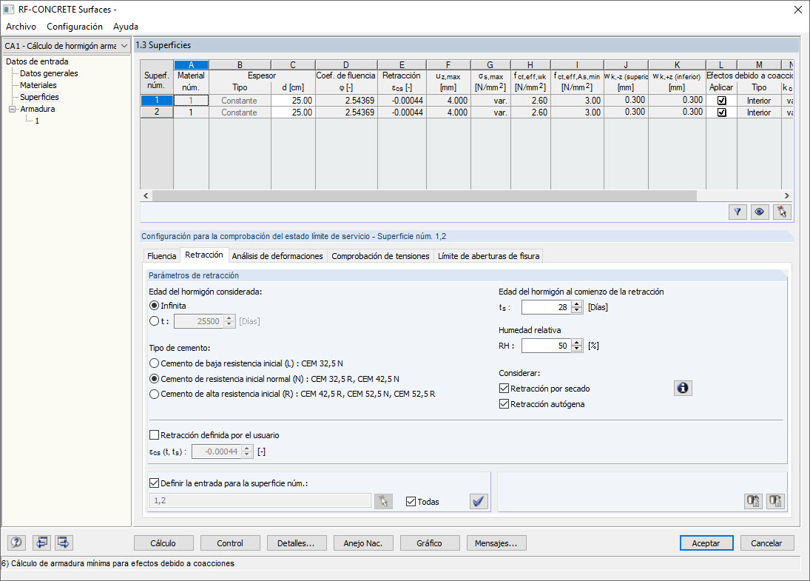Viewport: 810px width, 581px height.
Task: Click the eye view mode icon
Action: (759, 212)
